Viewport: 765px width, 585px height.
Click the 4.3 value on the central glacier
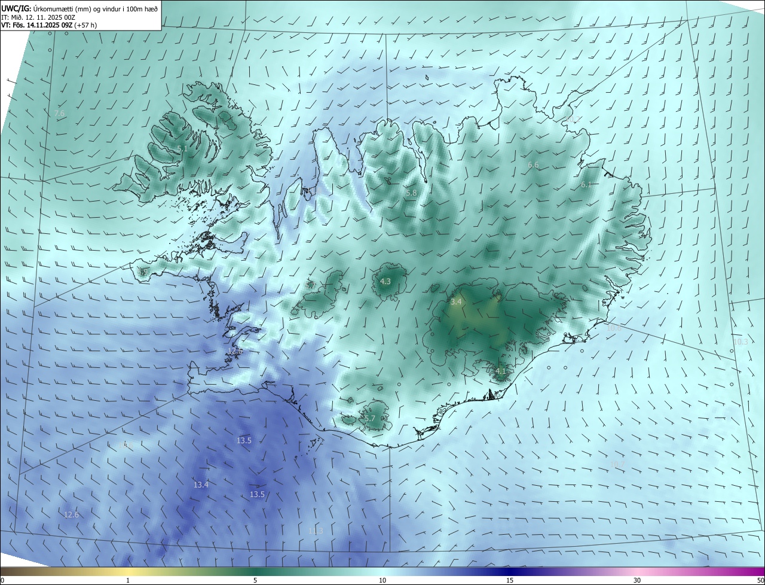click(x=385, y=281)
